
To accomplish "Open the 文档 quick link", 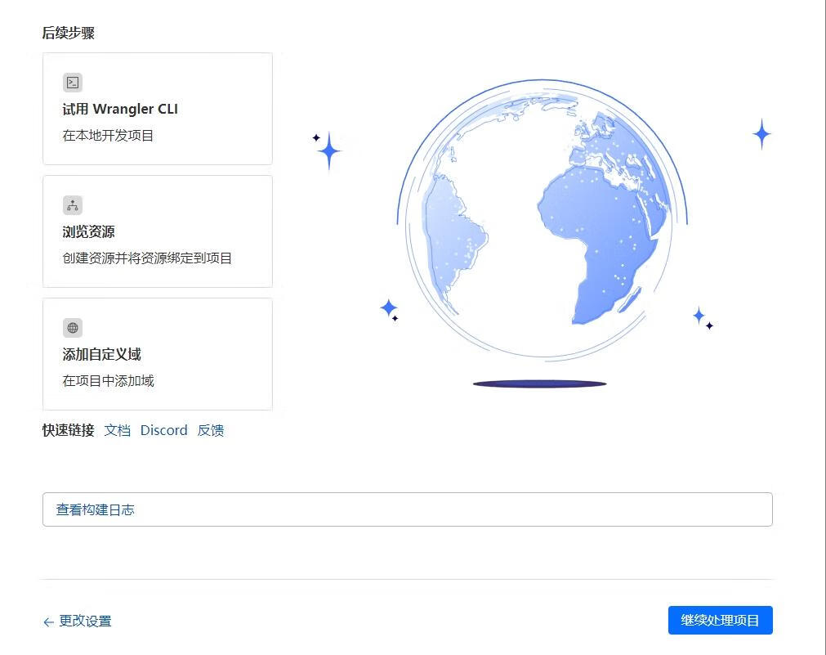I will (x=117, y=430).
